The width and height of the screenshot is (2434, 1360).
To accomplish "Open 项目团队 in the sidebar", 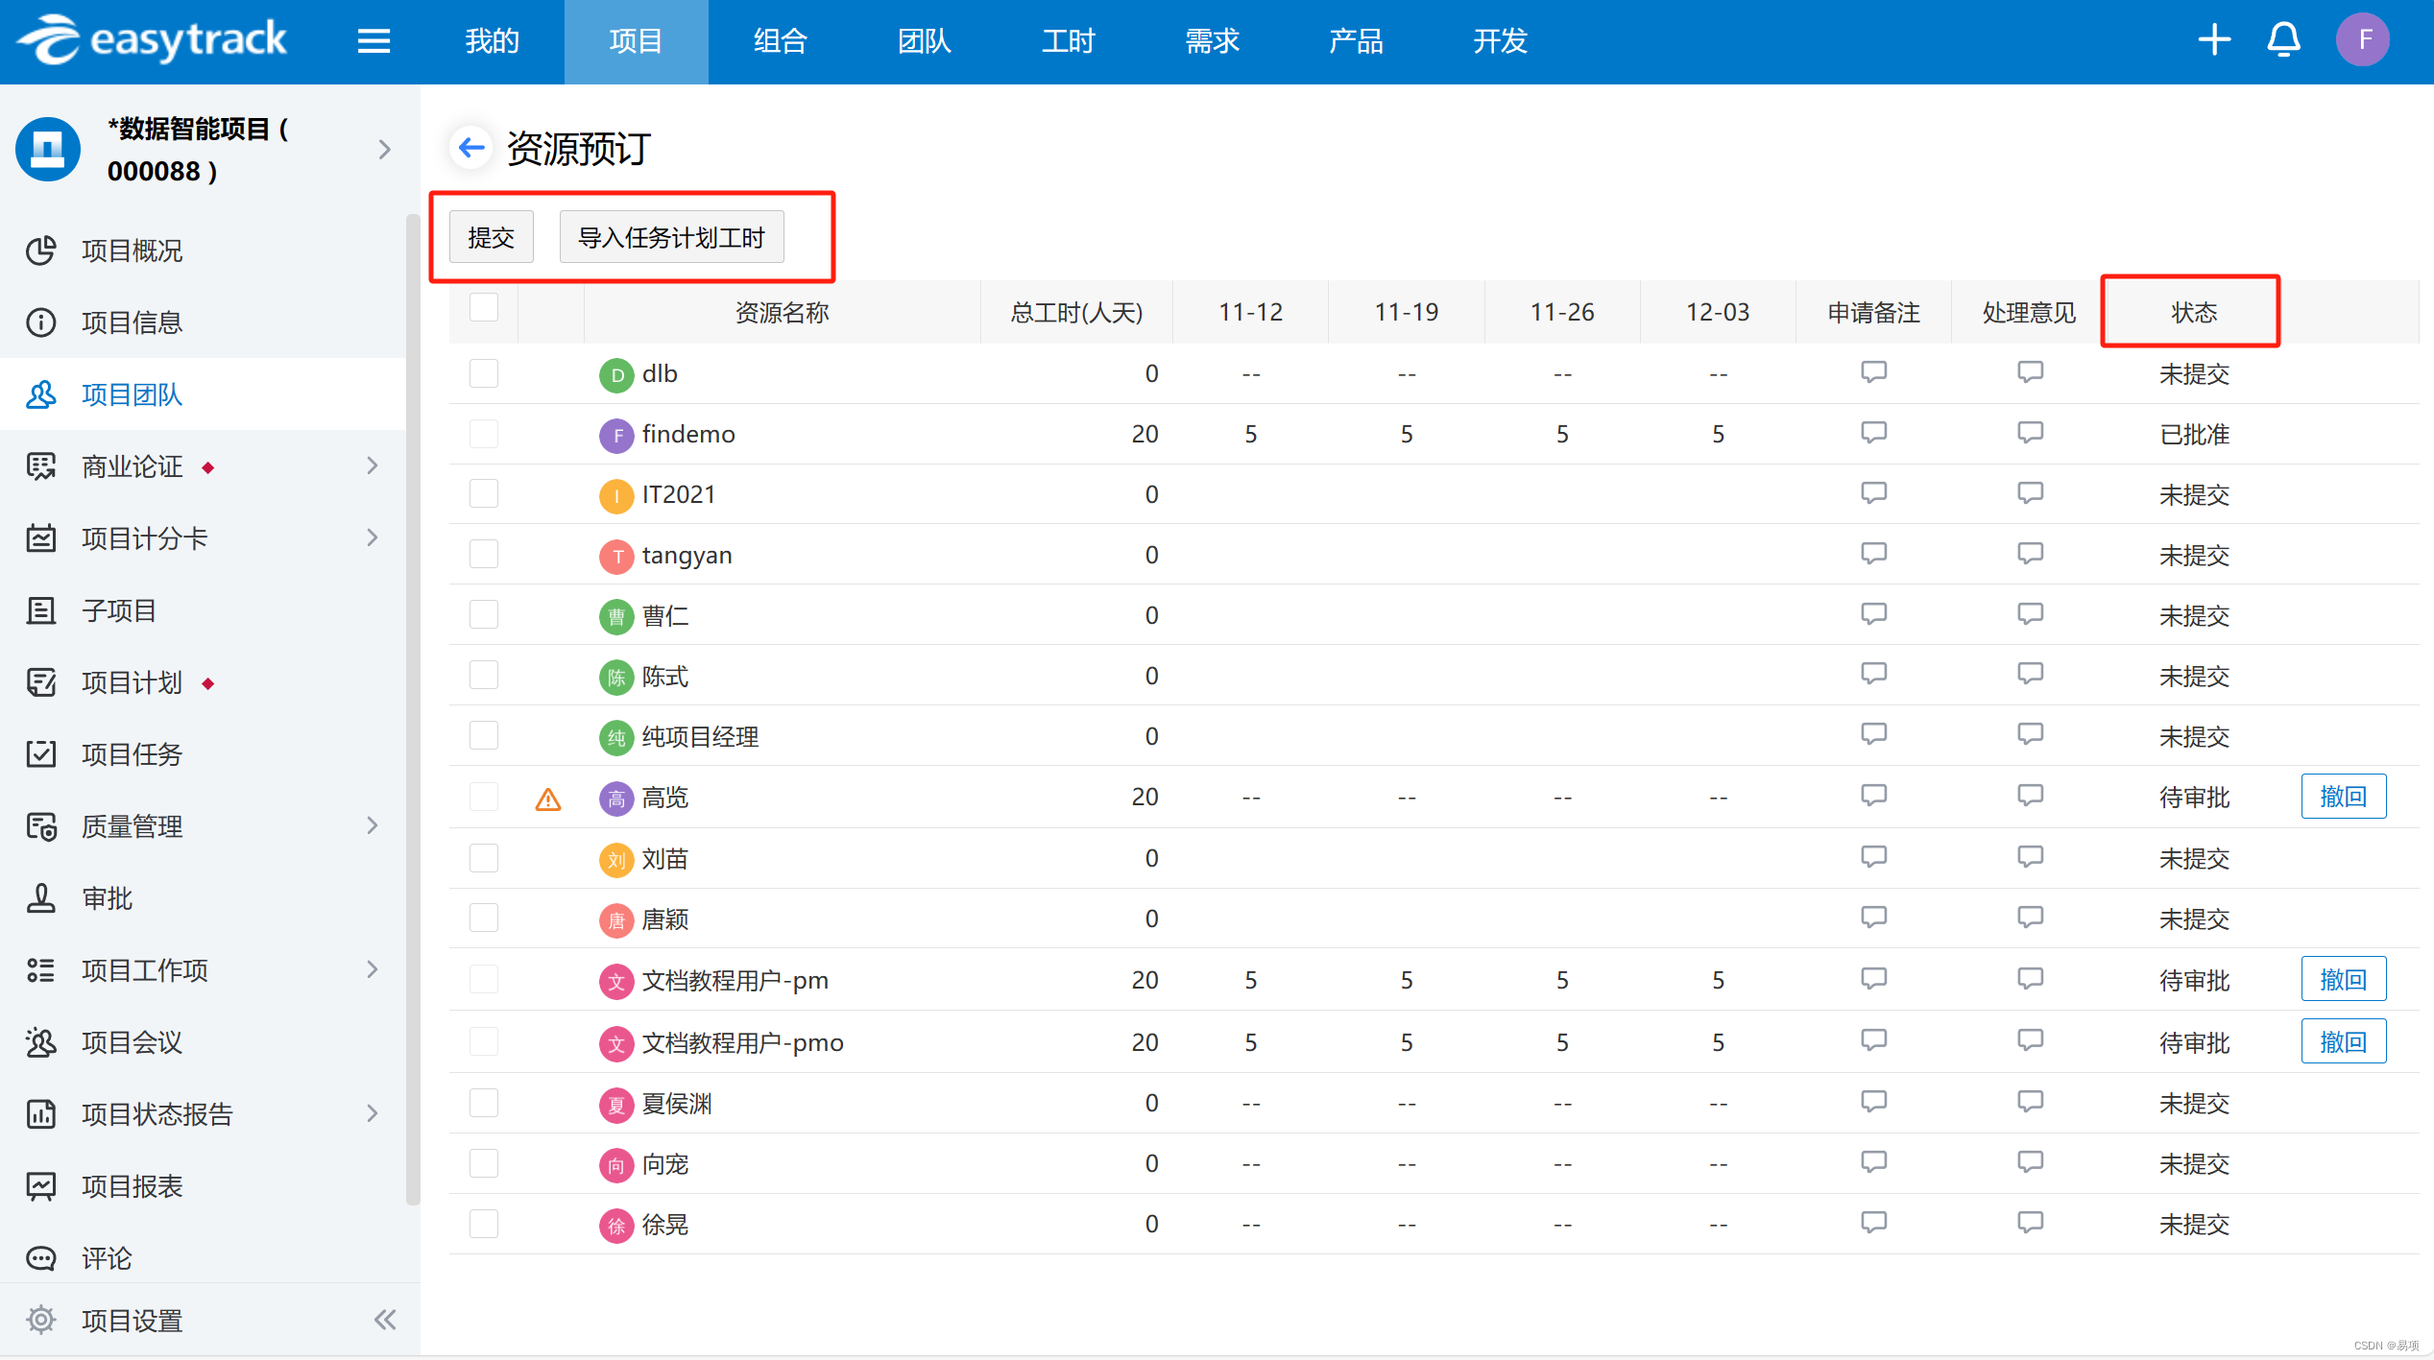I will [203, 394].
